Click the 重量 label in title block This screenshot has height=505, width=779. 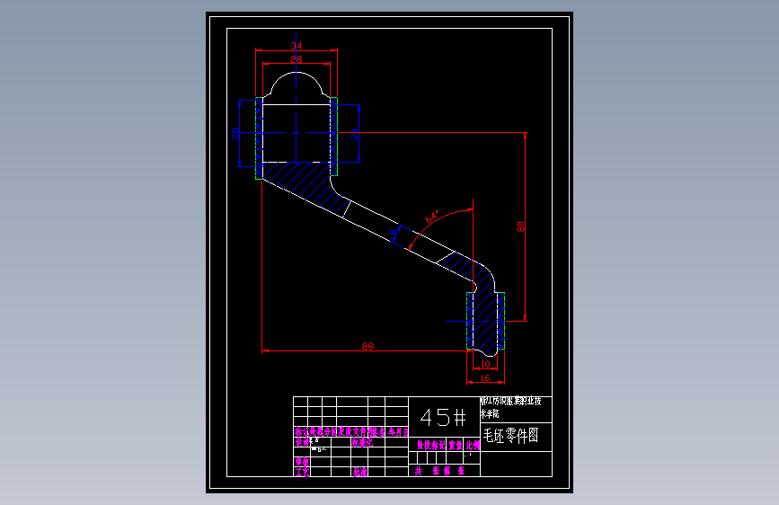click(456, 446)
